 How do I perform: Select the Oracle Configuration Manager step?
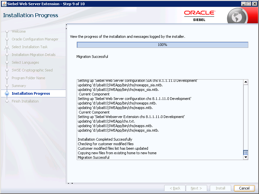click(35, 39)
